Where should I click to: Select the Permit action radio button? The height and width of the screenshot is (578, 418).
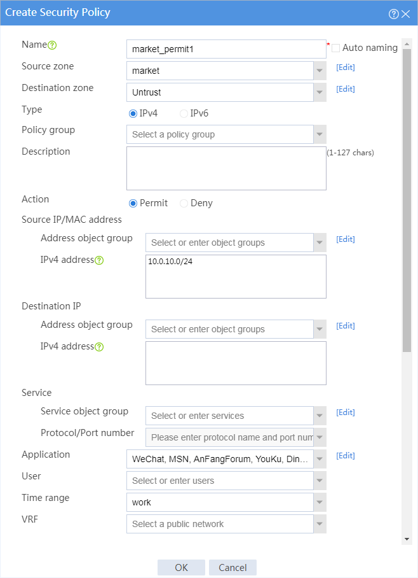(x=133, y=203)
